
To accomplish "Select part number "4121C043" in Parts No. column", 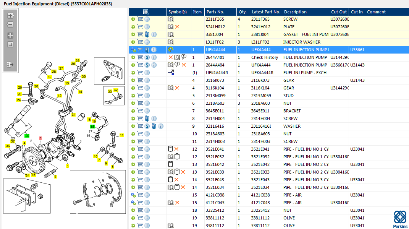I will [x=215, y=203].
